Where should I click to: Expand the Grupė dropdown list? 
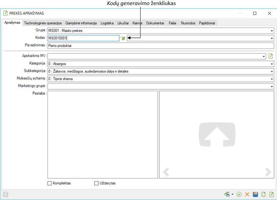coord(272,31)
